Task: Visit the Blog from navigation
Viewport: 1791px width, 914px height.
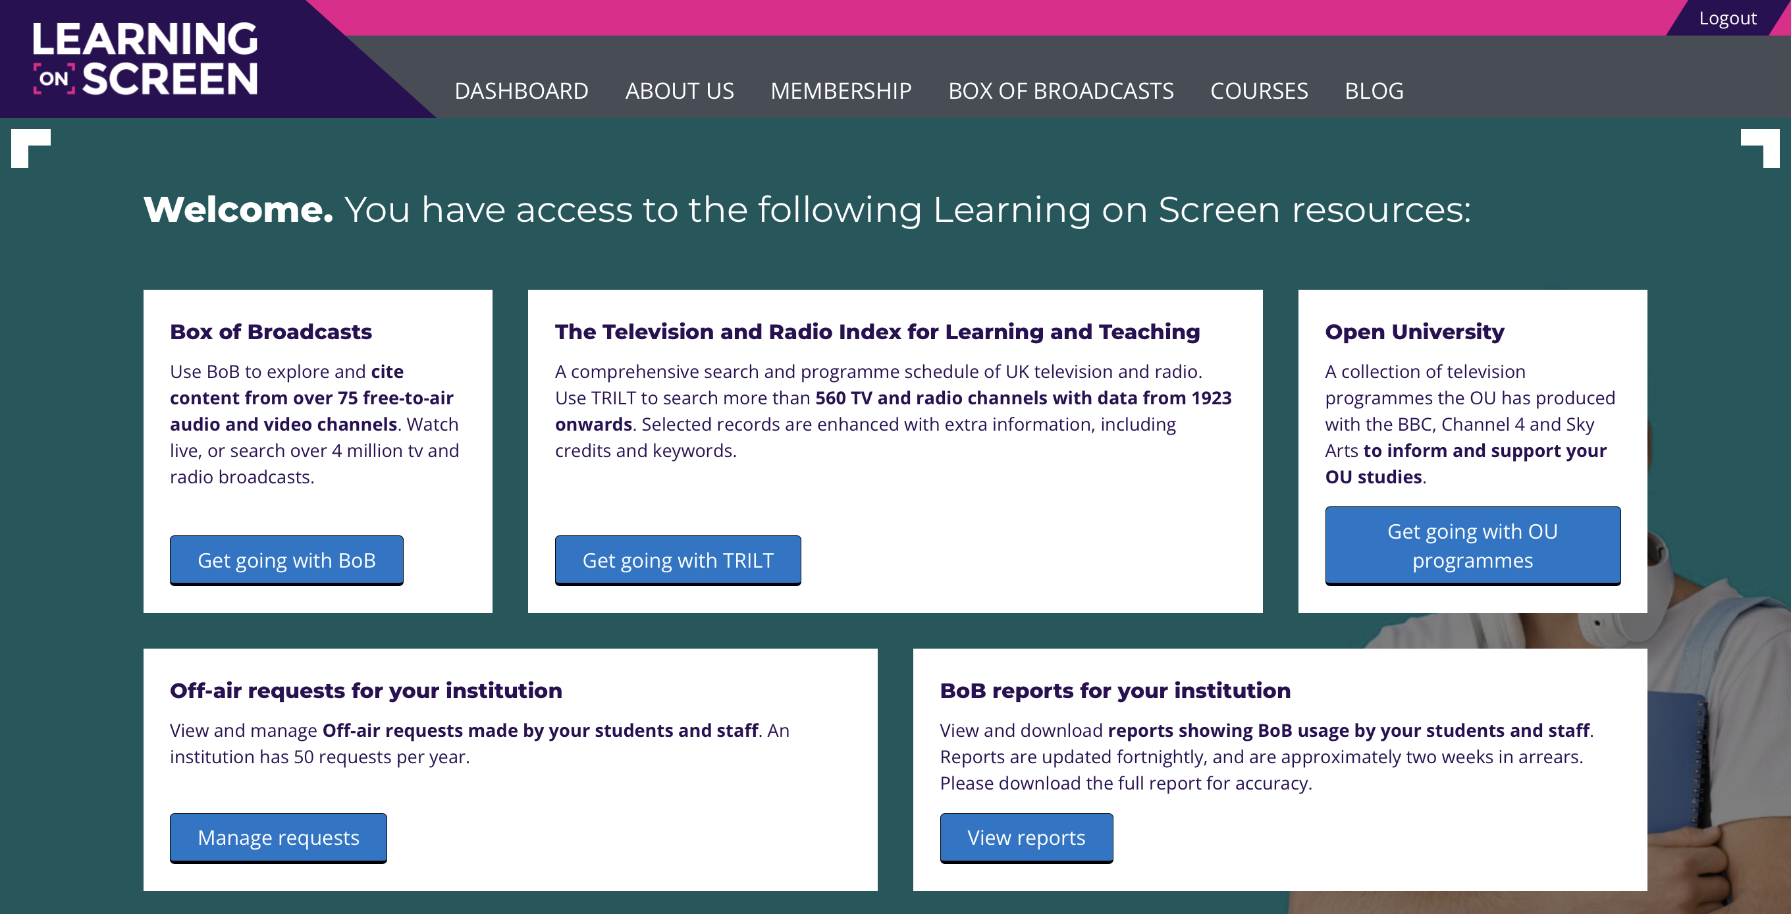Action: tap(1374, 91)
